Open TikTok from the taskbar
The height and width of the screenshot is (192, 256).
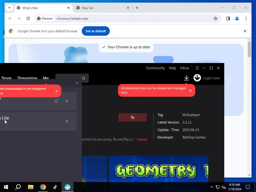point(55,187)
